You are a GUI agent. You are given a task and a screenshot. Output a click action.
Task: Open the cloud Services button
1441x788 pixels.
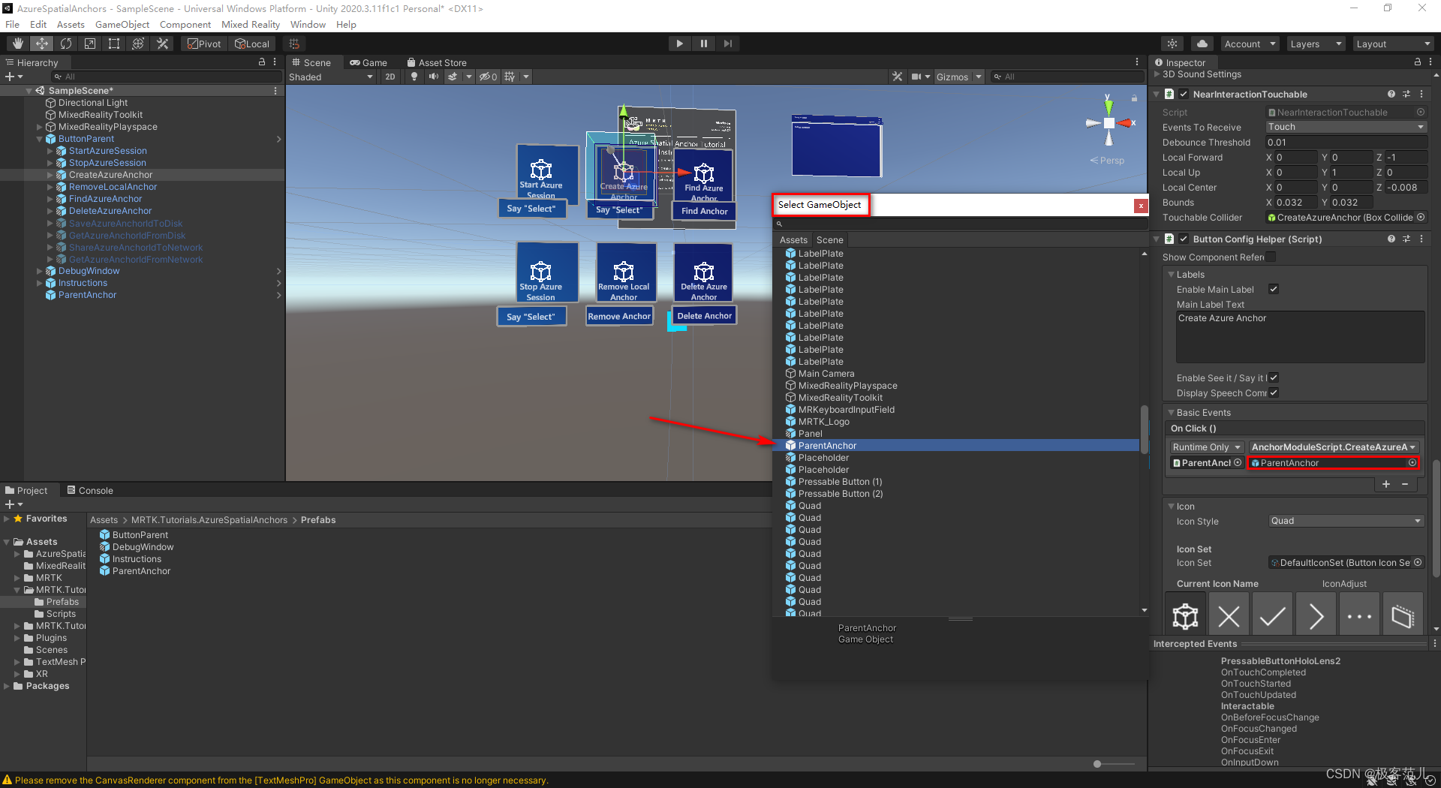(x=1202, y=44)
